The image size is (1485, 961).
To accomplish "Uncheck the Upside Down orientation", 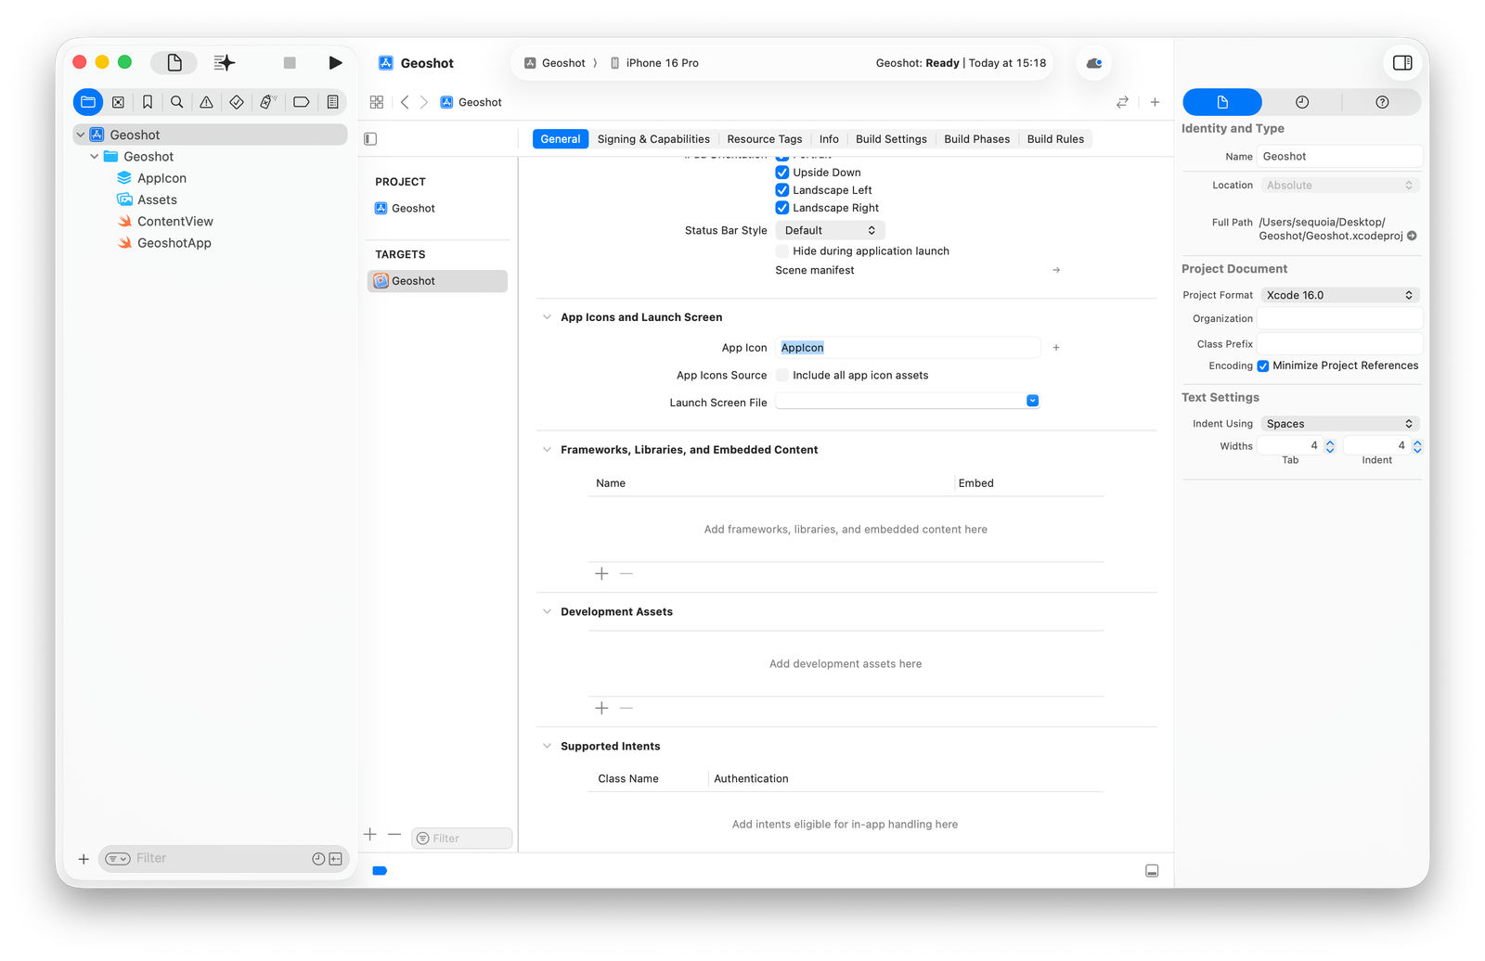I will (782, 173).
